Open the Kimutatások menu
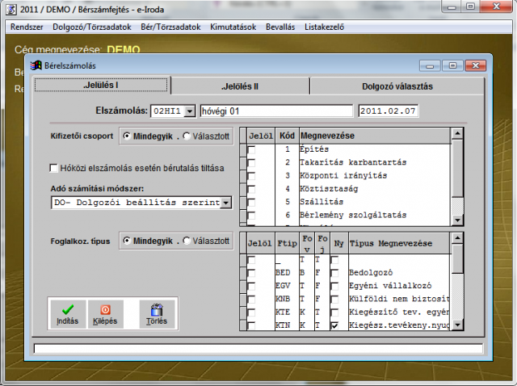517x386 pixels. [233, 27]
